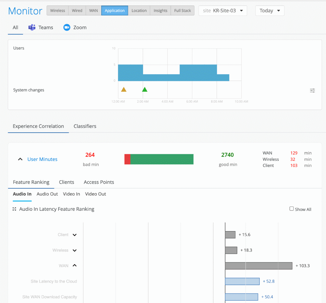Click the yellow system change marker
Viewport: 326px width, 303px height.
(124, 89)
